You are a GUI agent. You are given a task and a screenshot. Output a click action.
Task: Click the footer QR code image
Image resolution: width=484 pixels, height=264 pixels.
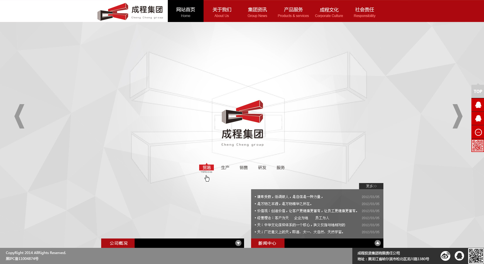pos(475,256)
